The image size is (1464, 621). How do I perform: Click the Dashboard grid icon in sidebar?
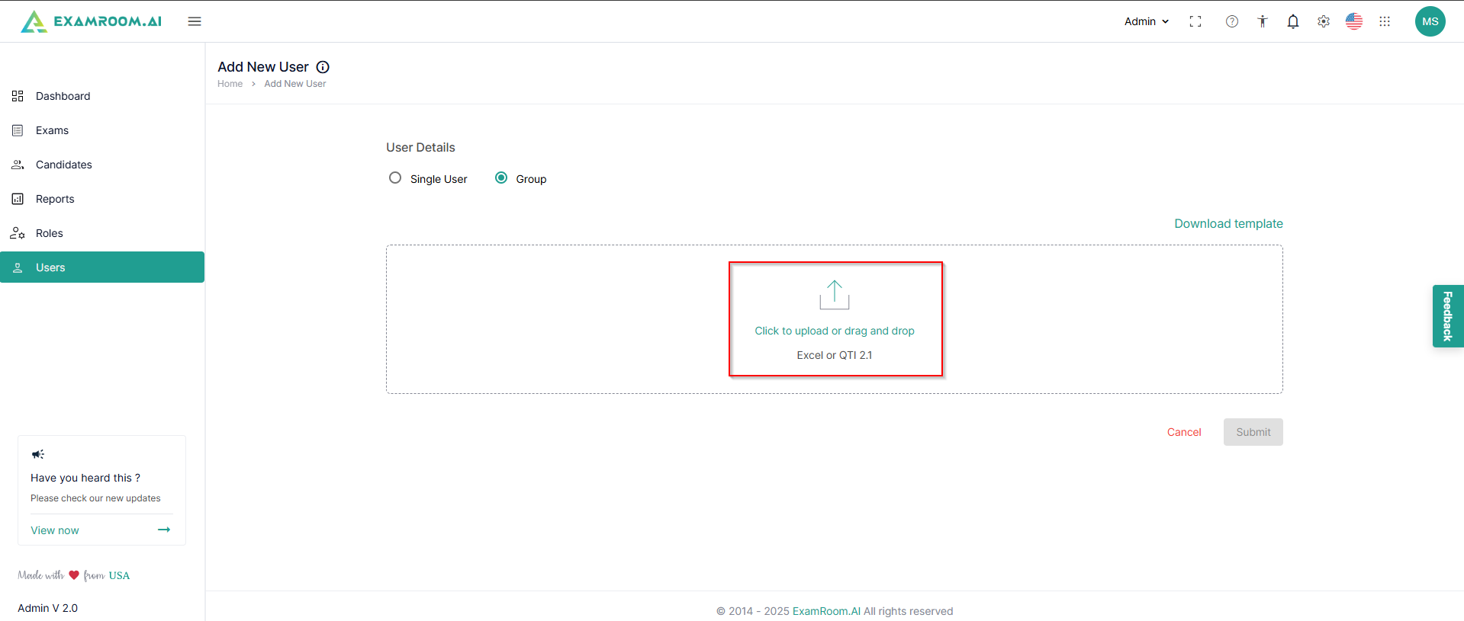pos(18,96)
